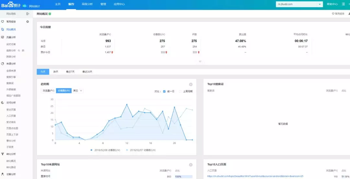Screen dimensions: 350x179
Task: Click the 转化分析 funnel icon in sidebar
Action: coord(2,154)
